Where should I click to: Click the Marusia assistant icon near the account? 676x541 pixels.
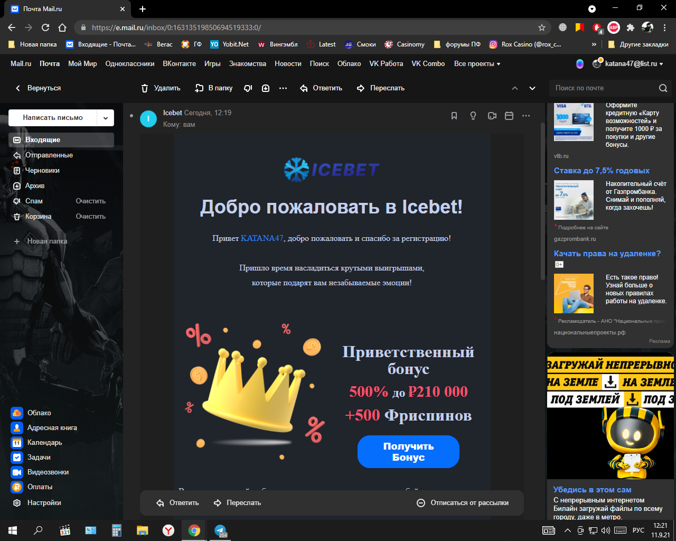coord(580,64)
